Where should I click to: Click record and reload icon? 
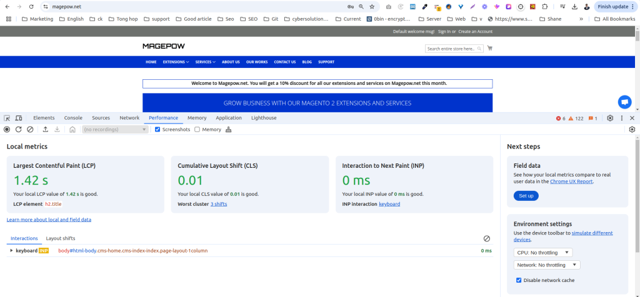18,129
